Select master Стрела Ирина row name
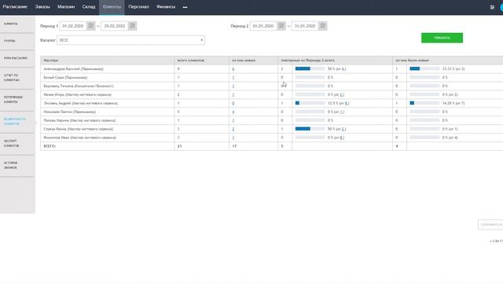The image size is (503, 283). point(79,129)
